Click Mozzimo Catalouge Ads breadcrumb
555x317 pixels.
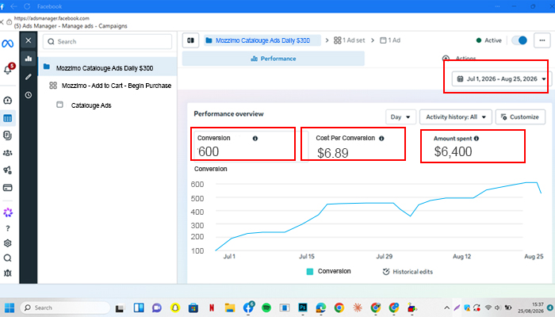click(262, 40)
